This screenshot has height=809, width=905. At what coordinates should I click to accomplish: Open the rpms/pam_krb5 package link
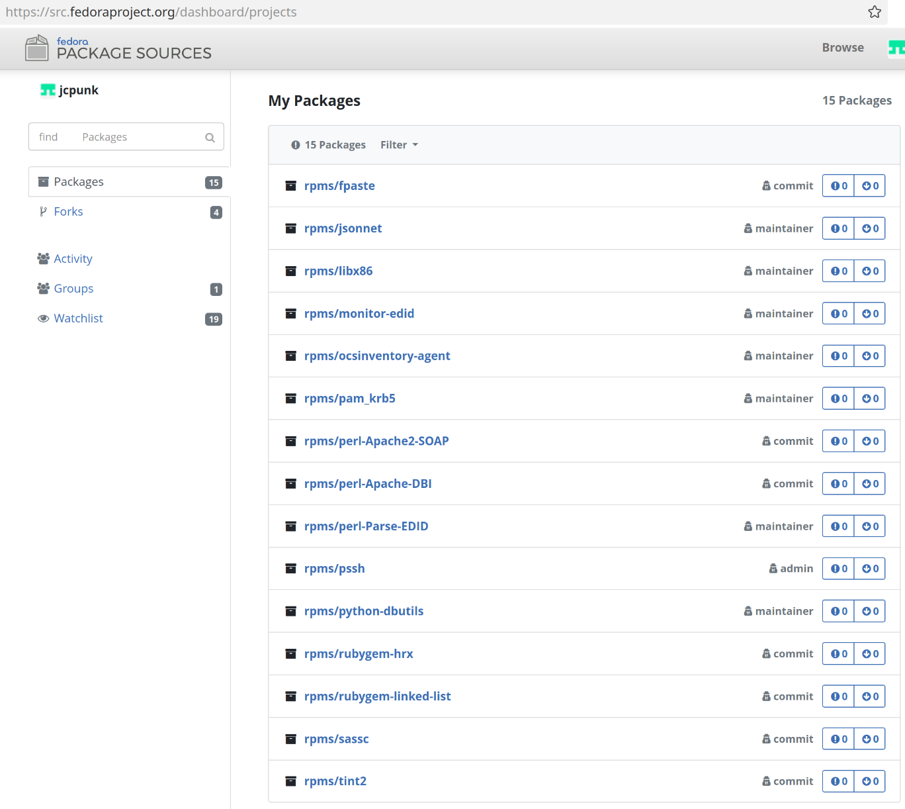coord(350,399)
